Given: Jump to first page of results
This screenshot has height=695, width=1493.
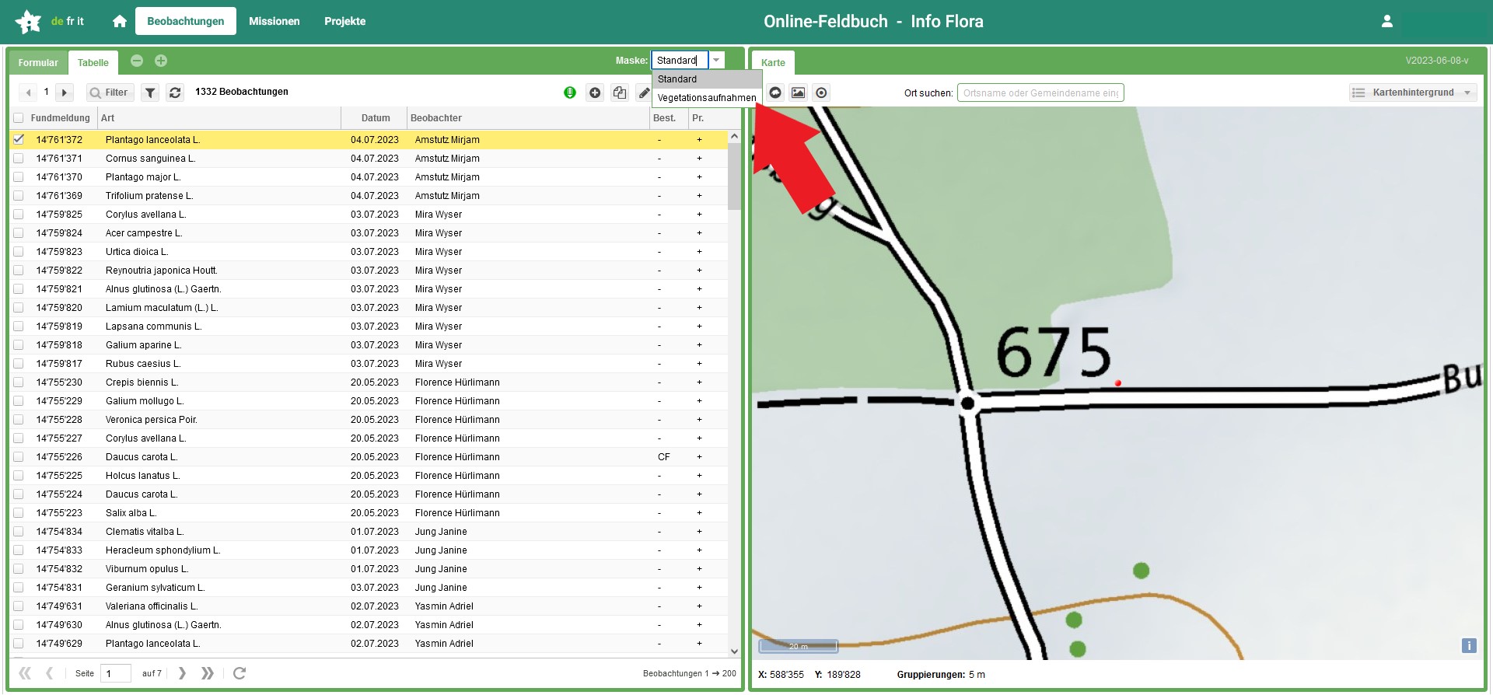Looking at the screenshot, I should pyautogui.click(x=25, y=673).
